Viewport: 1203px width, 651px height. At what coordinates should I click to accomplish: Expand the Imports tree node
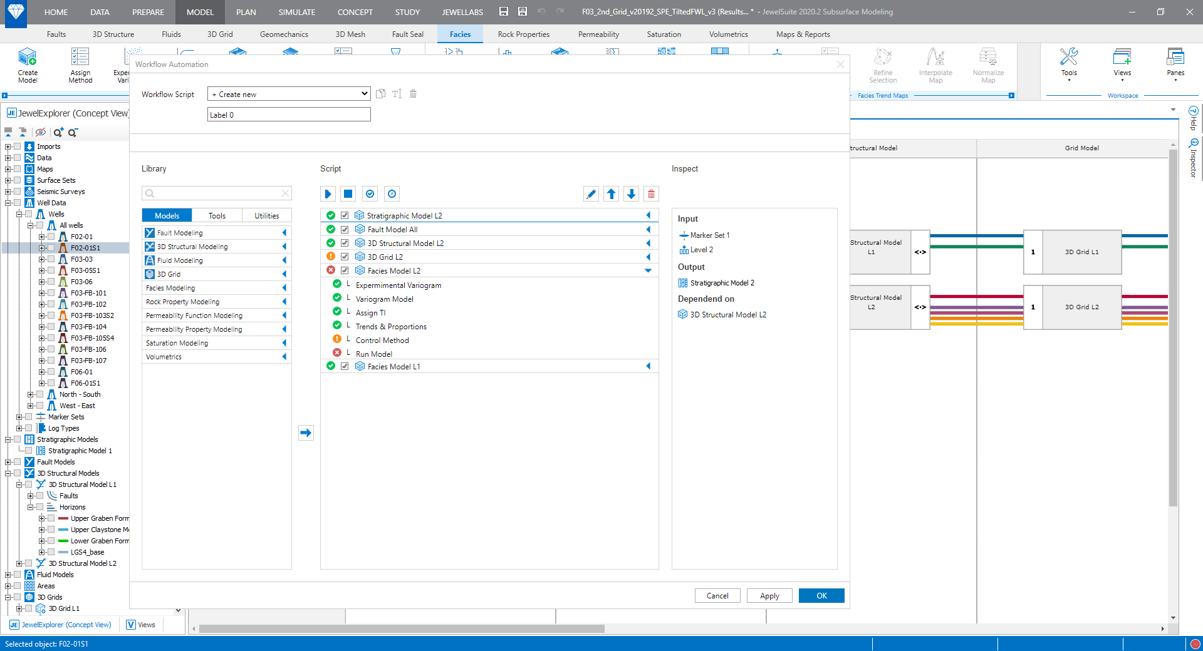tap(8, 146)
